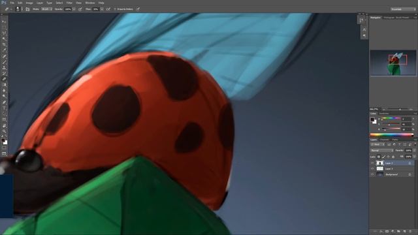Select the Rectangle shape tool

(x=4, y=119)
